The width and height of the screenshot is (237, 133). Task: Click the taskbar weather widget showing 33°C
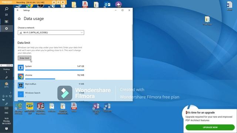pyautogui.click(x=7, y=85)
